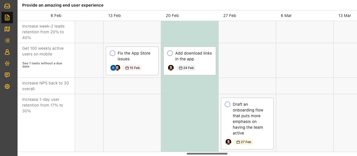Mark Fix the App Store issues complete
The width and height of the screenshot is (357, 156).
[112, 53]
